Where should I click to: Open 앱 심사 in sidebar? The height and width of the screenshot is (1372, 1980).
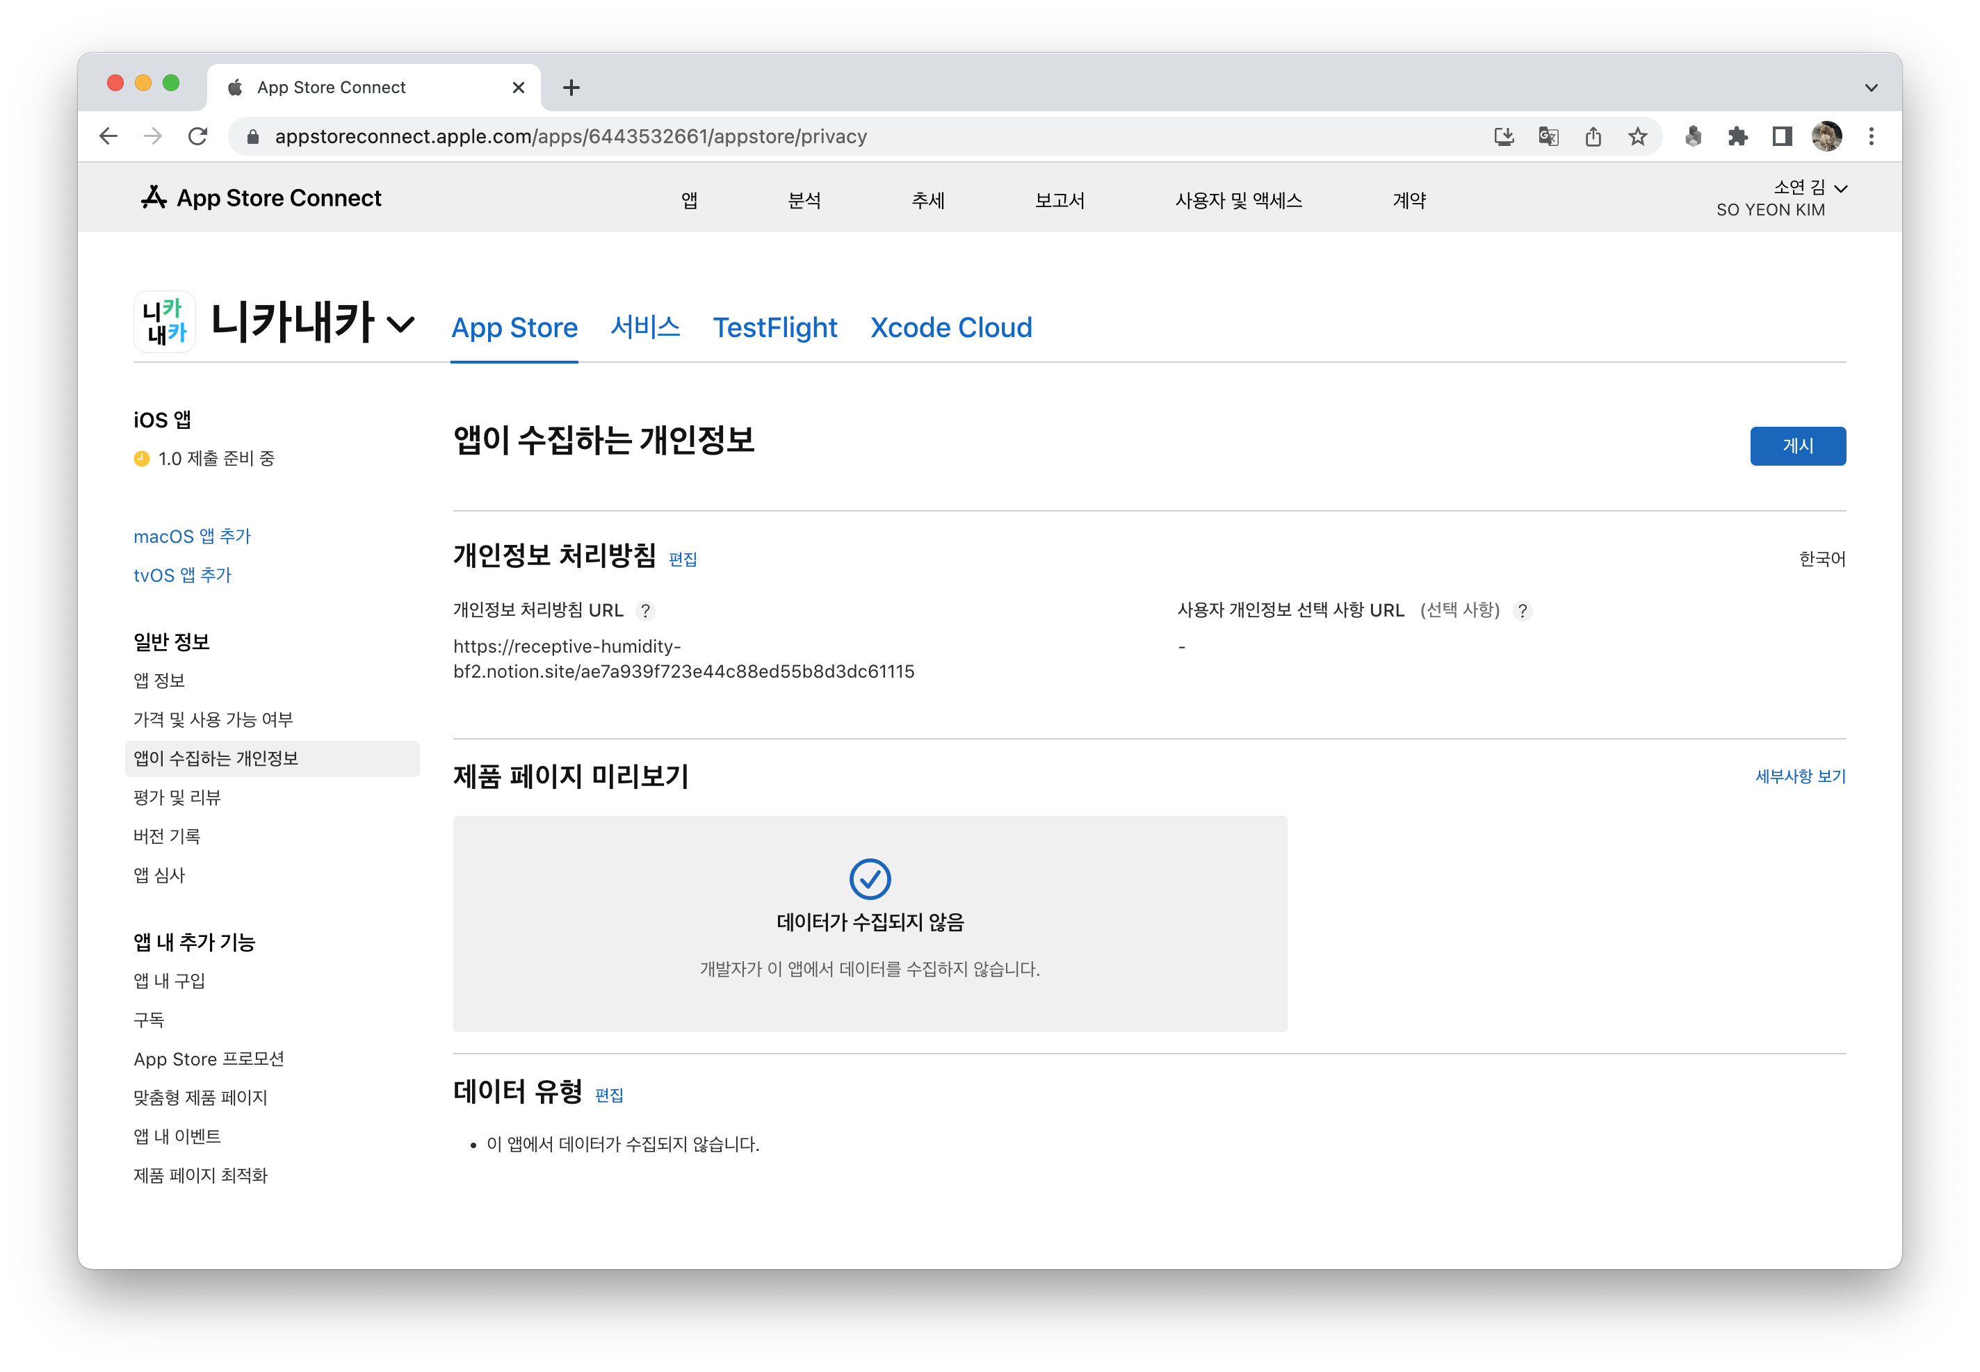[159, 875]
